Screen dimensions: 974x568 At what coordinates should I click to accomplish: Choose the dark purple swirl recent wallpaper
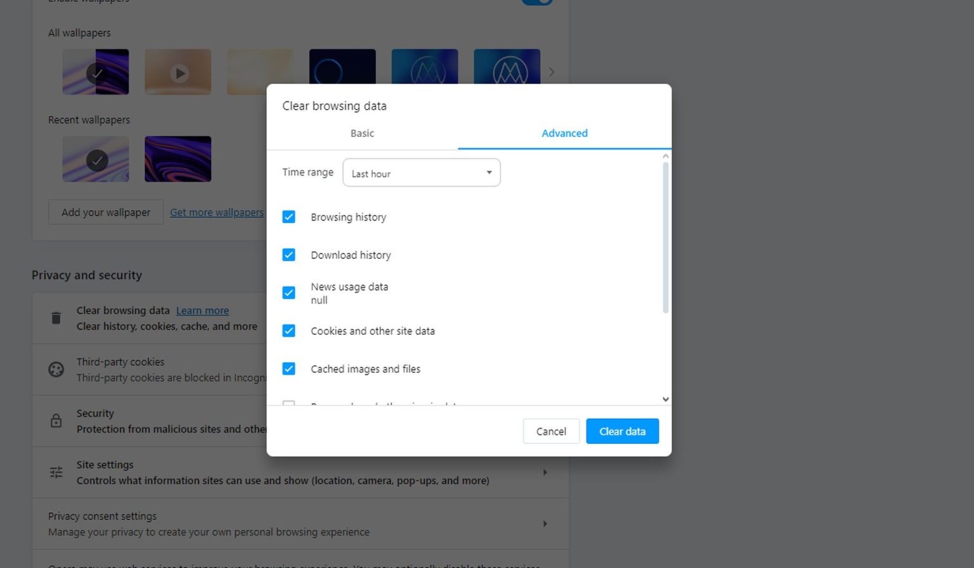point(178,159)
